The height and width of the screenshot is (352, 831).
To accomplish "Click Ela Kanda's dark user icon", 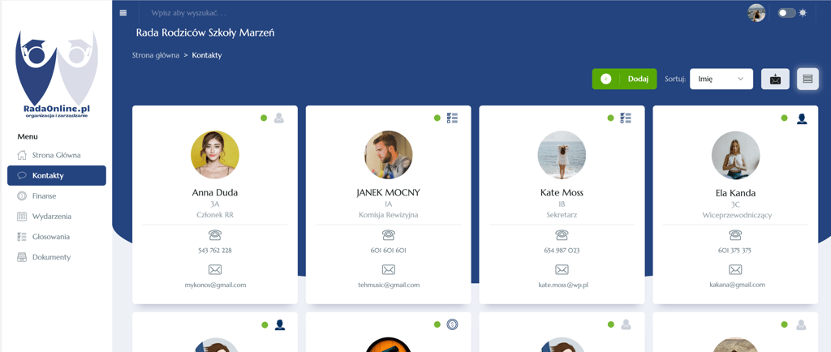I will [802, 118].
